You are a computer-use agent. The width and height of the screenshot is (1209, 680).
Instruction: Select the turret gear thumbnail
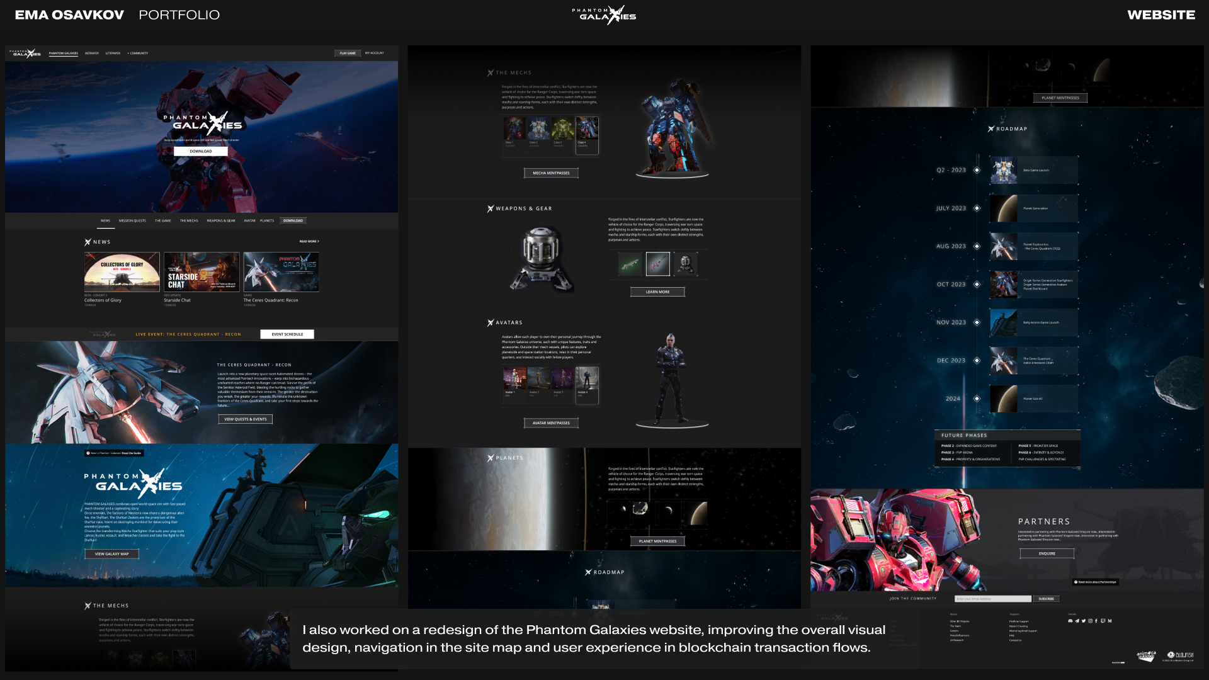pos(686,264)
